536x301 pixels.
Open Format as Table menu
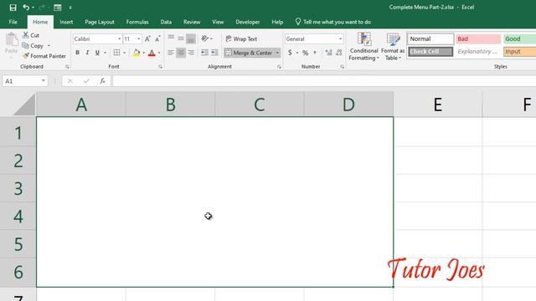tap(393, 47)
